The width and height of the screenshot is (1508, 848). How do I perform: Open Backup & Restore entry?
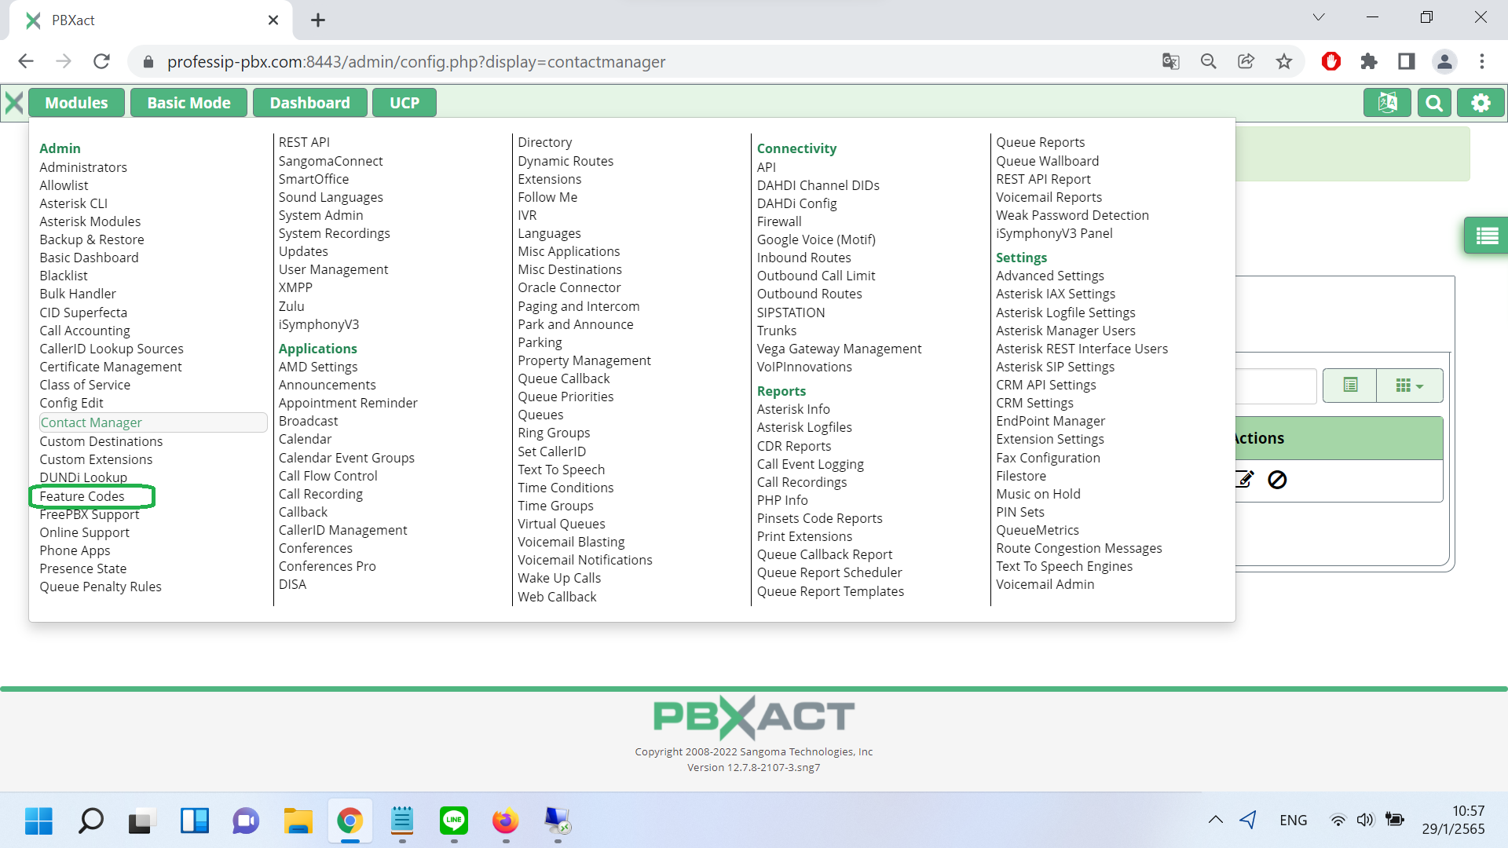[x=92, y=239]
